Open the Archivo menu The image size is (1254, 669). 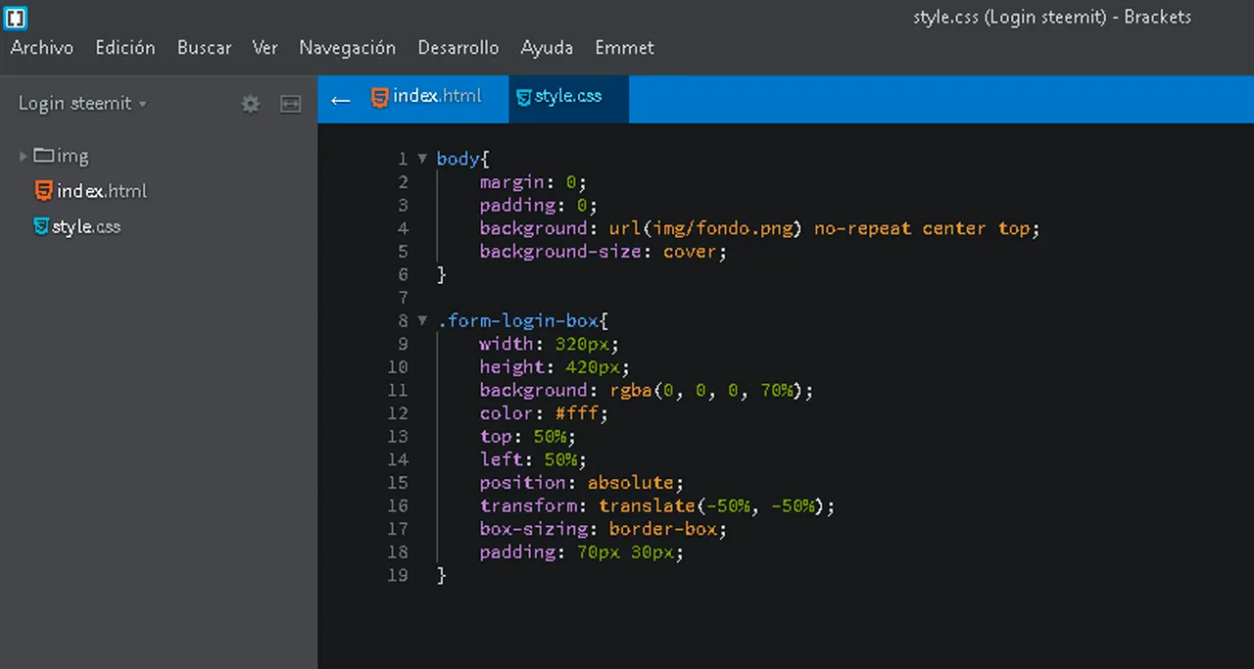[42, 47]
